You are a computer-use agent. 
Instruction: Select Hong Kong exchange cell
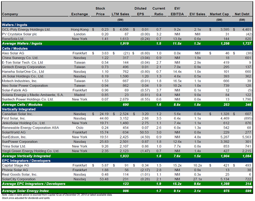[80, 29]
